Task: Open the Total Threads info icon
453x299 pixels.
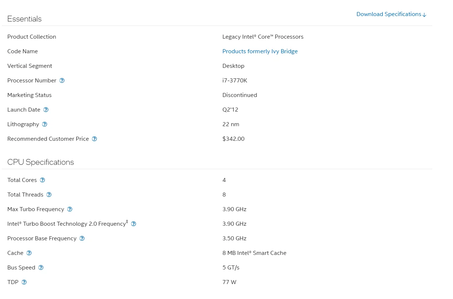Action: (49, 195)
